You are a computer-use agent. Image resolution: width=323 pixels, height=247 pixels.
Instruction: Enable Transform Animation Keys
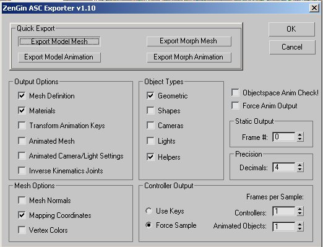pos(22,126)
